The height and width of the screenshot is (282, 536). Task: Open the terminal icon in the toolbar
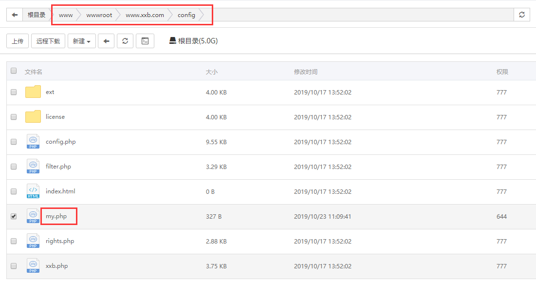(x=145, y=41)
